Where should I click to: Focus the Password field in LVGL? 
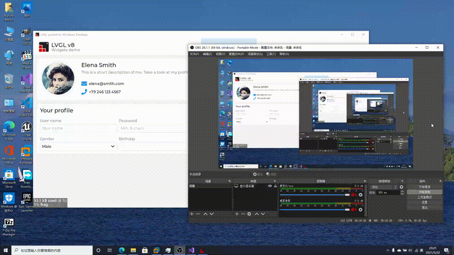point(153,128)
